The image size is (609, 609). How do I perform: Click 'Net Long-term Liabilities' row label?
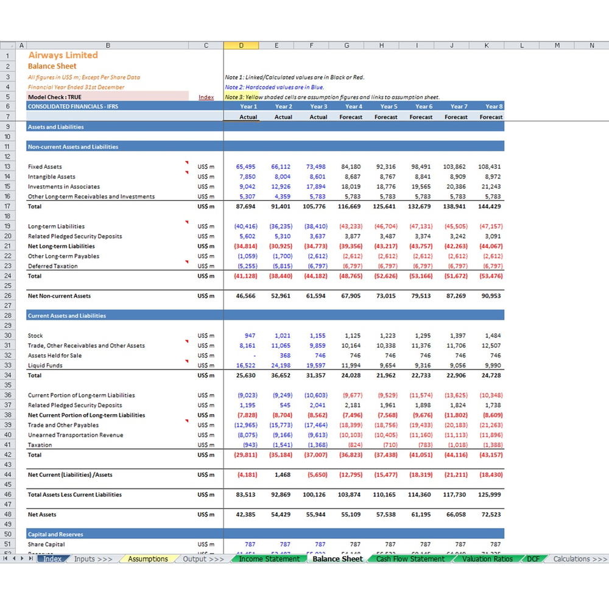(62, 246)
